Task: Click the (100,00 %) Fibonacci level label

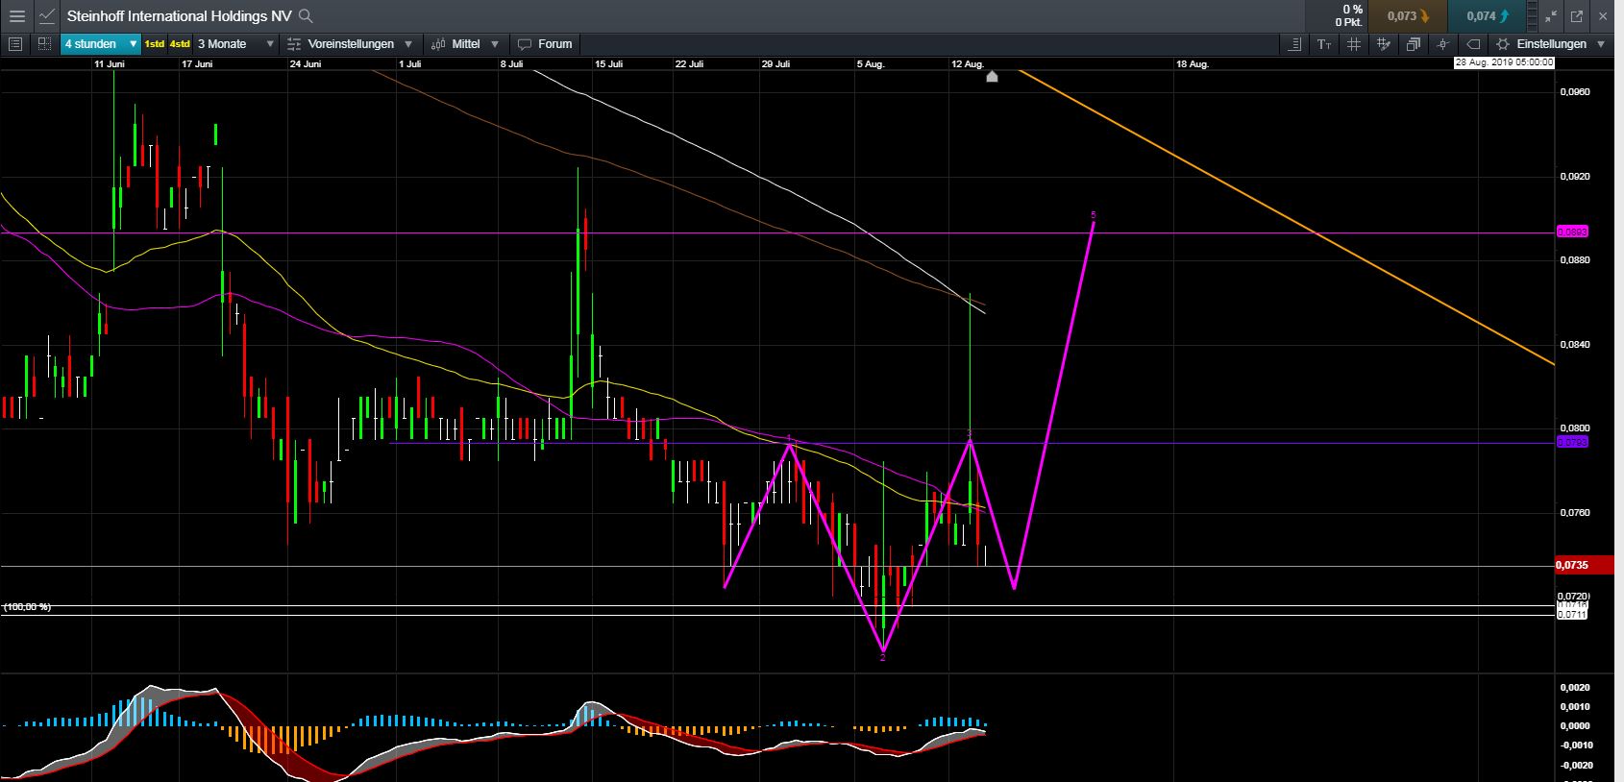Action: click(x=27, y=607)
